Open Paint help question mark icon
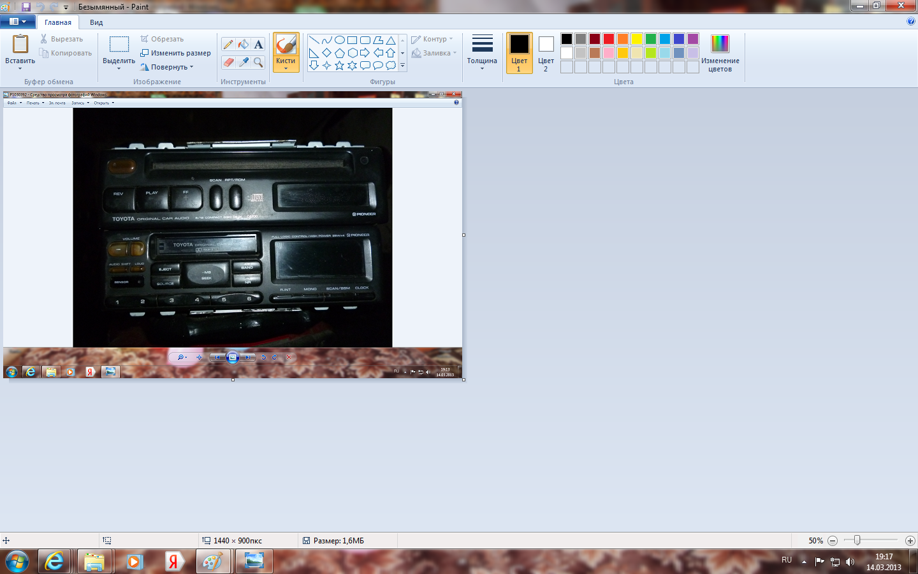 (910, 21)
